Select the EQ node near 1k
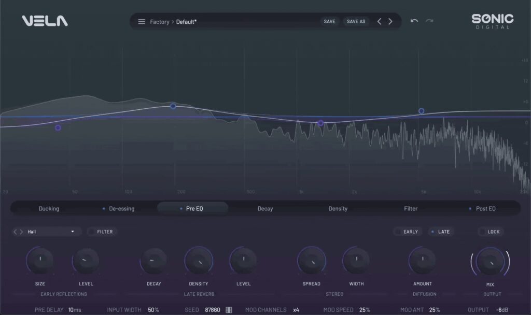This screenshot has height=315, width=531. click(320, 123)
